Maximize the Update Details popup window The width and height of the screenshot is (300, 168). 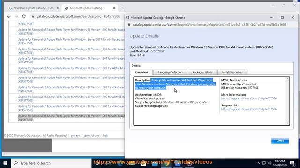(282, 18)
